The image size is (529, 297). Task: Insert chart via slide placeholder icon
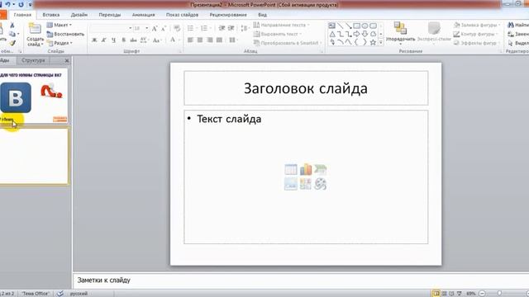tap(306, 169)
